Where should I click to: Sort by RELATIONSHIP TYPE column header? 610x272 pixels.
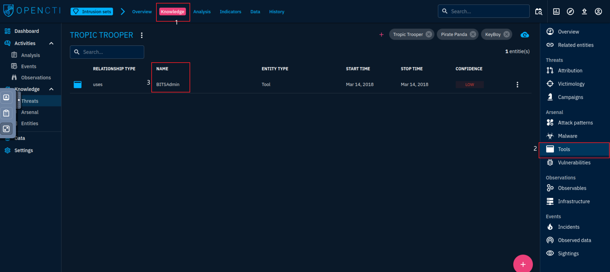coord(114,69)
